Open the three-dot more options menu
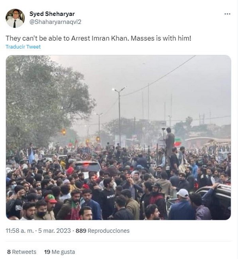The width and height of the screenshot is (238, 259). tap(227, 14)
